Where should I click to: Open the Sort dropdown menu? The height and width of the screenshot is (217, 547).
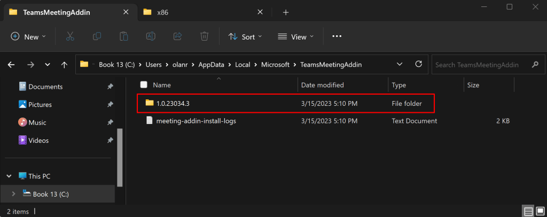pos(245,36)
